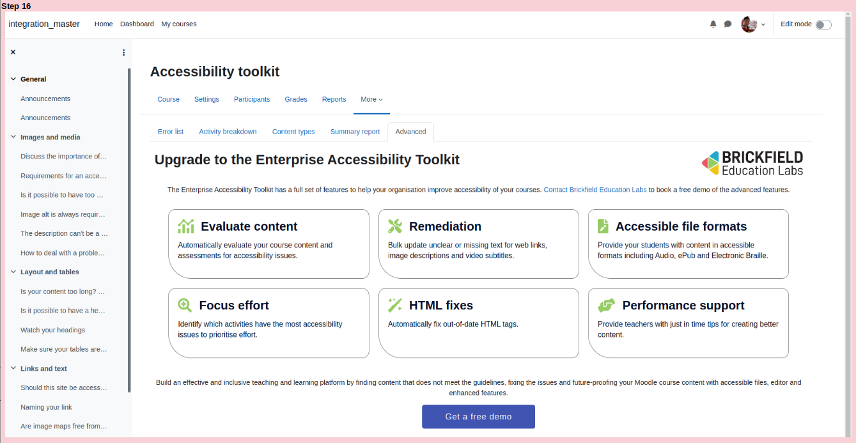Open the More dropdown menu
This screenshot has height=443, width=856.
pyautogui.click(x=371, y=99)
